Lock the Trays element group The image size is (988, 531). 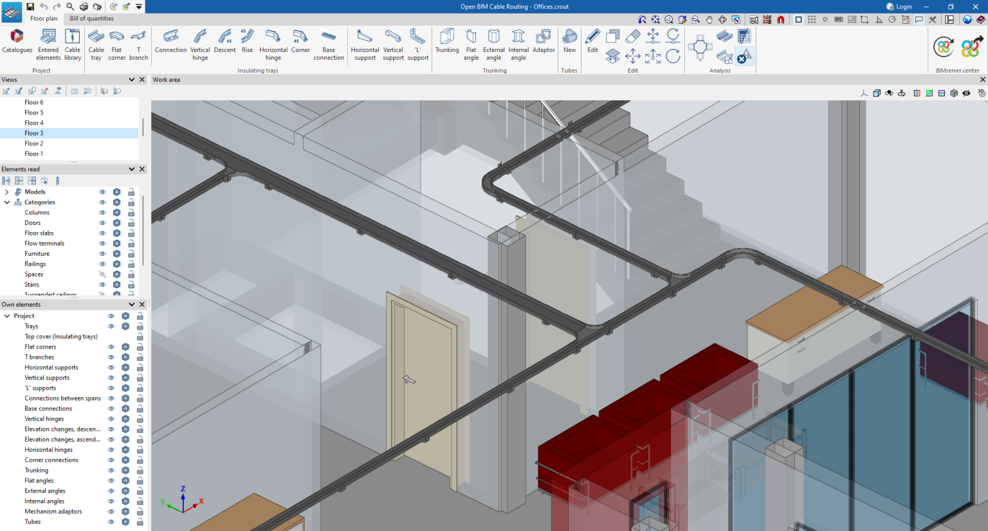[x=140, y=326]
